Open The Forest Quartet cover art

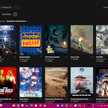point(56,40)
